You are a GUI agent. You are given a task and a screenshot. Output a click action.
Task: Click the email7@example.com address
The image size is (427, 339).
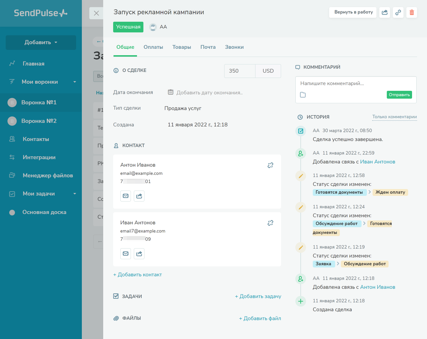[x=143, y=231]
